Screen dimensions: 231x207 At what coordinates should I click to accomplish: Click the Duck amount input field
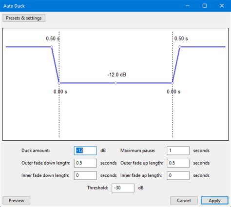coord(85,151)
